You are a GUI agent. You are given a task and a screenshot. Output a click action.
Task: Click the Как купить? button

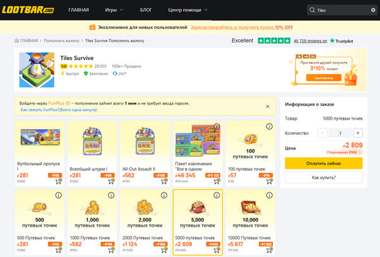(x=324, y=177)
